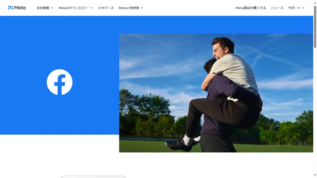Click the white Facebook logo circle

59,82
